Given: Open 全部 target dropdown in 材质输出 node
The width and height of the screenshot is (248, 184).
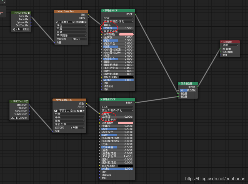Looking at the screenshot, I should (x=230, y=45).
